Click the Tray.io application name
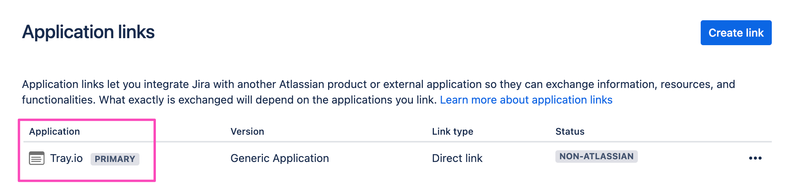796x190 pixels. tap(66, 158)
